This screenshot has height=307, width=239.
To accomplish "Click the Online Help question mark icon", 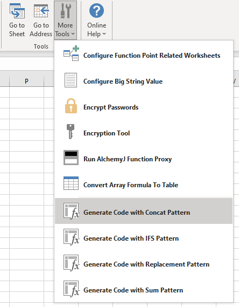I will coord(96,11).
